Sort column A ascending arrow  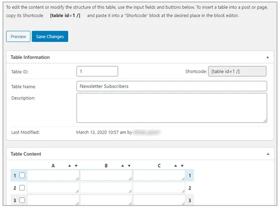[x=69, y=166]
